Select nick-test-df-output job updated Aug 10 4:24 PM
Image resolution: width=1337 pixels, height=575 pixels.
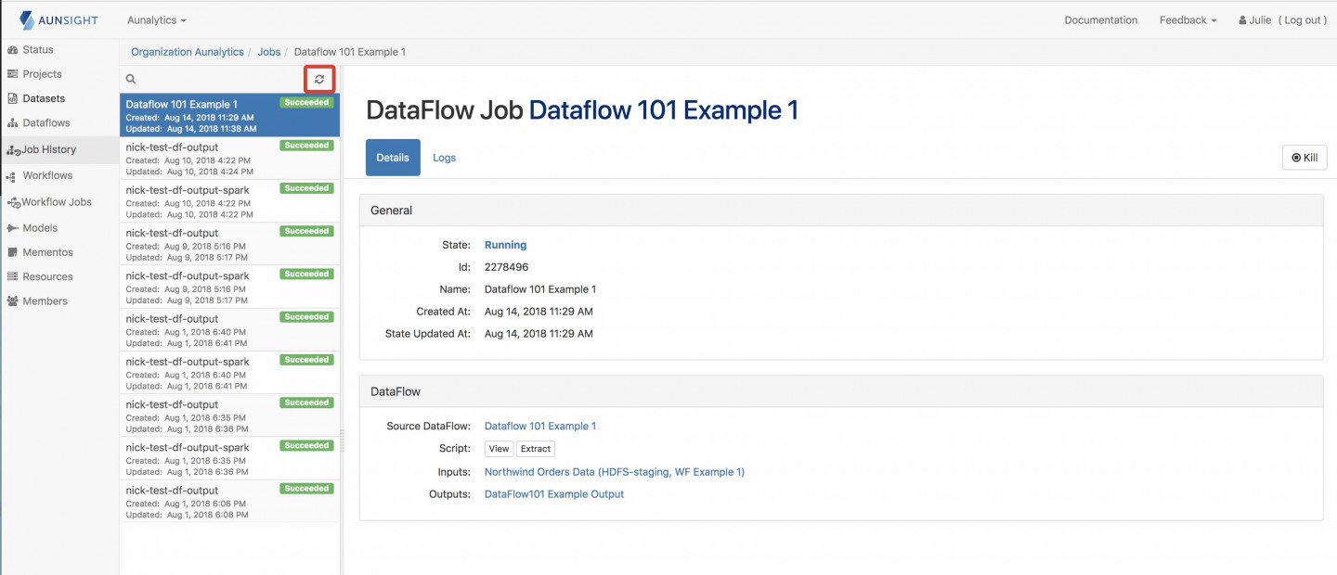(229, 159)
